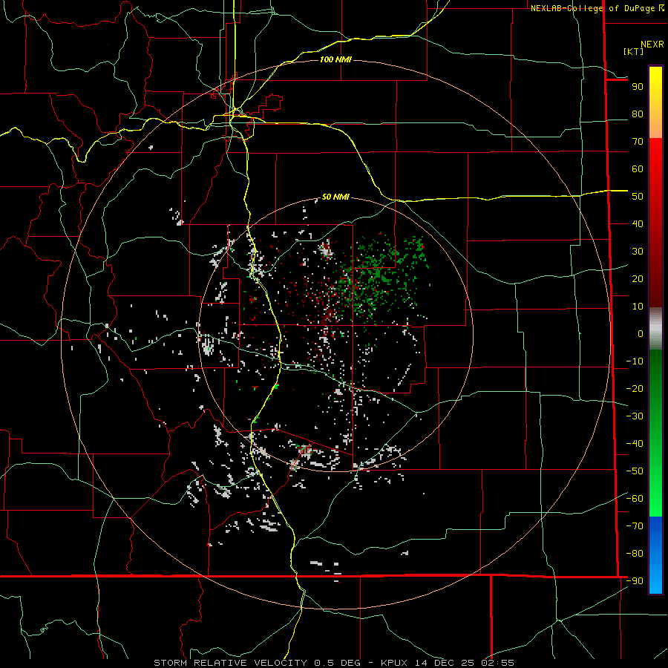Screen dimensions: 668x668
Task: Click the NEXR label above the color bar
Action: tap(652, 45)
